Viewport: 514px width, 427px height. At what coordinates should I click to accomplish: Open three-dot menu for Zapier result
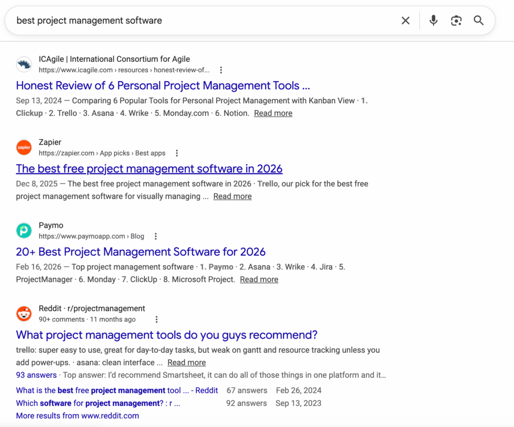coord(177,153)
